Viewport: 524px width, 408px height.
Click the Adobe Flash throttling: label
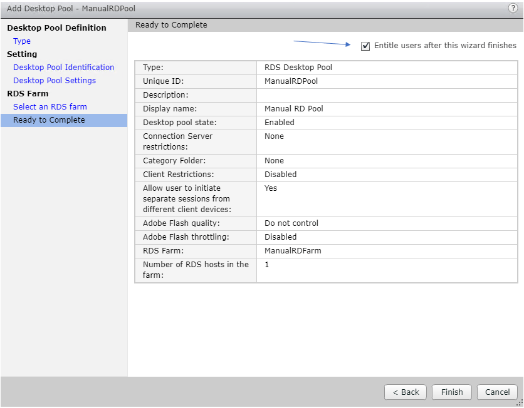tap(186, 237)
